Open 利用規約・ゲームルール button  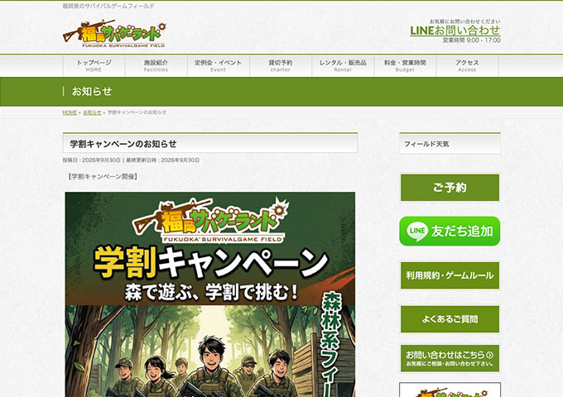[450, 275]
